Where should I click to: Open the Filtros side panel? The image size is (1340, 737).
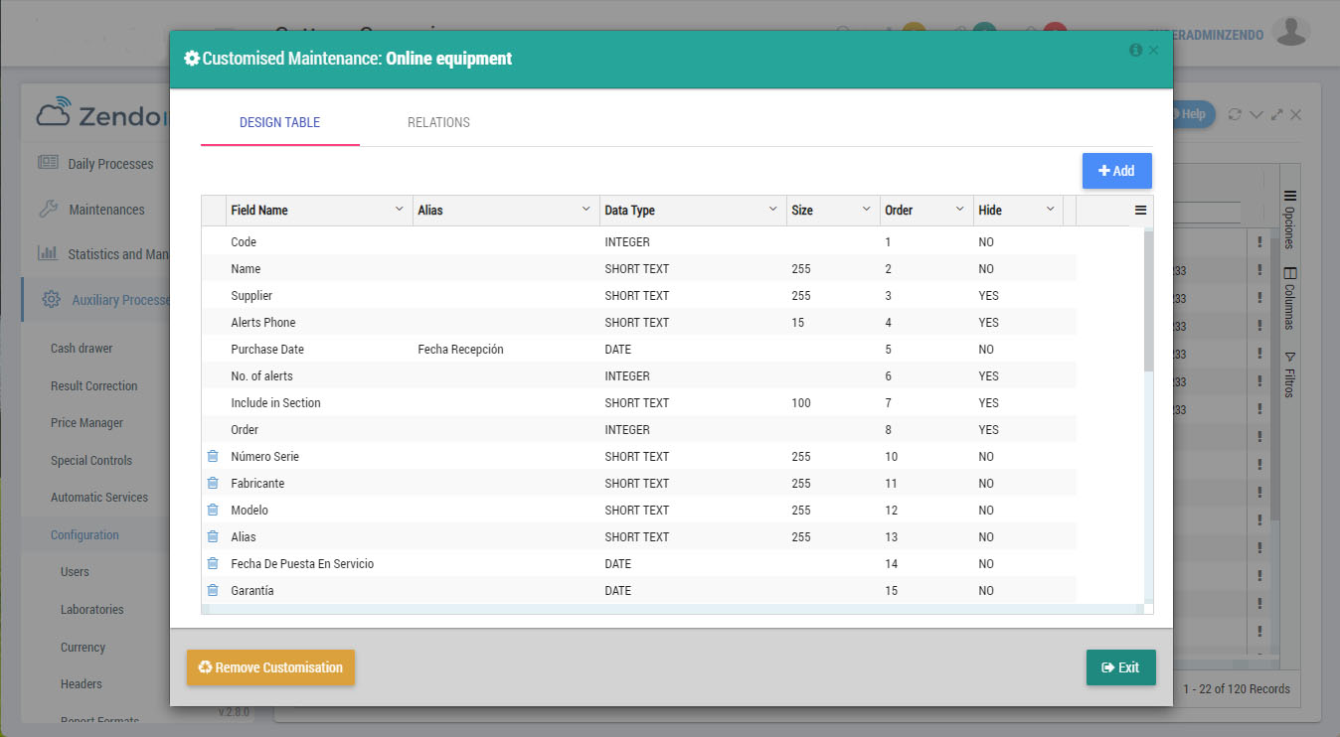click(1290, 374)
